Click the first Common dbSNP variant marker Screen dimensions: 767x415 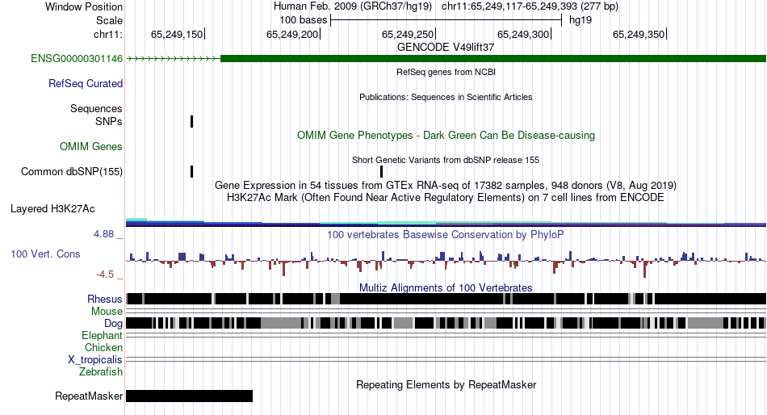[x=192, y=172]
